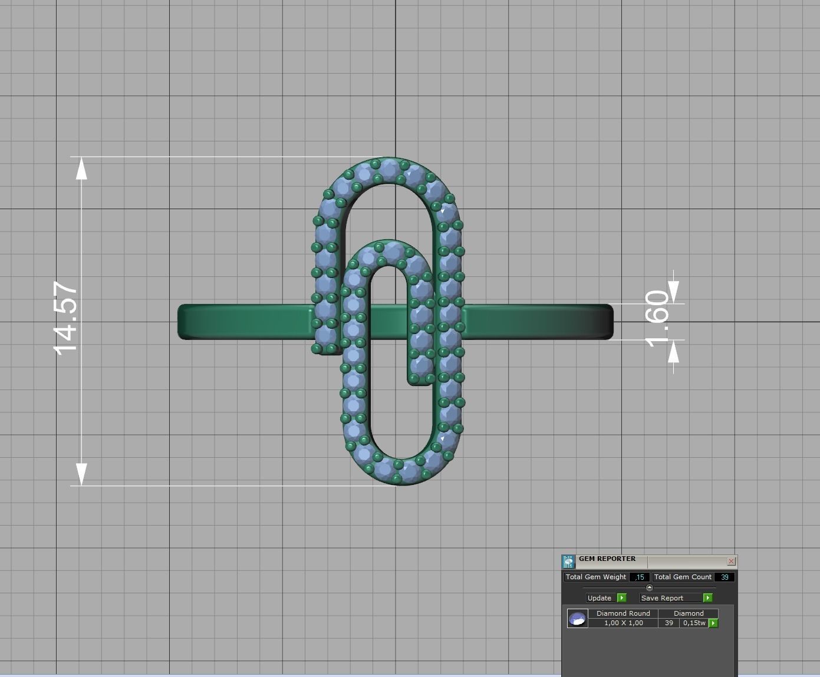The height and width of the screenshot is (677, 820).
Task: Select the Diamond Round gem preview thumbnail
Action: tap(577, 617)
